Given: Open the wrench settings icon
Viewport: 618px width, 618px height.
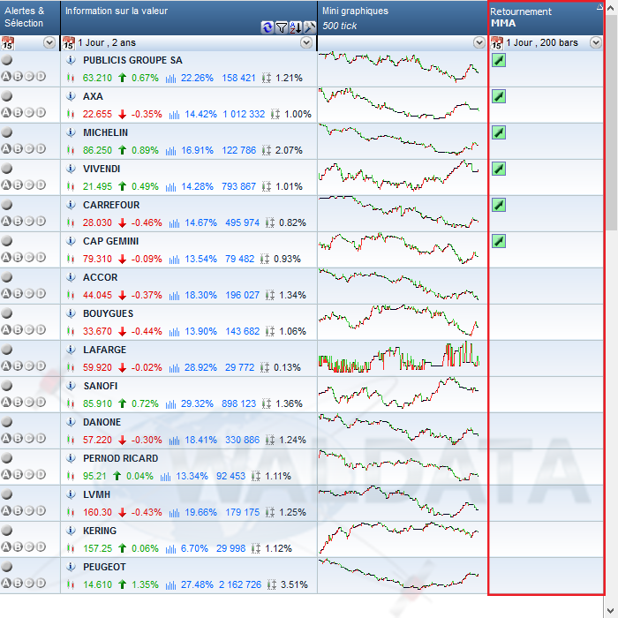Looking at the screenshot, I should 310,27.
